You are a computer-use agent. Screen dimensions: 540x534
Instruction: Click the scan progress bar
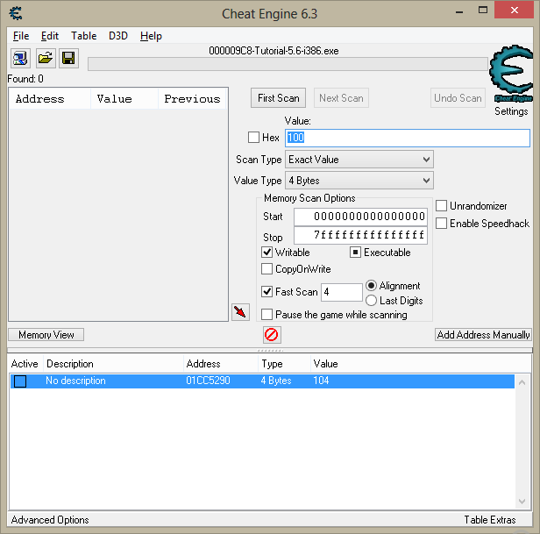click(x=288, y=64)
